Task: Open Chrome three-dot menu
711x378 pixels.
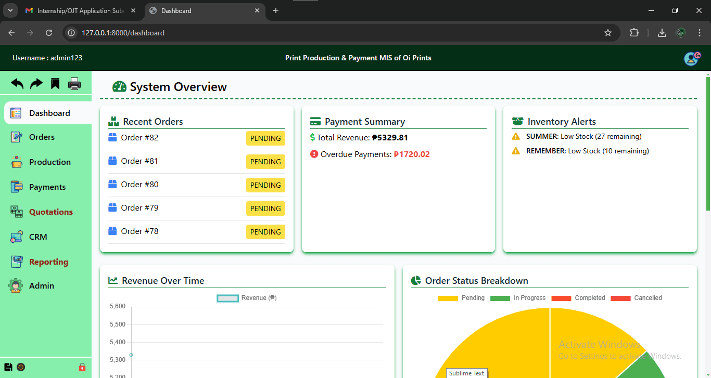Action: [700, 33]
